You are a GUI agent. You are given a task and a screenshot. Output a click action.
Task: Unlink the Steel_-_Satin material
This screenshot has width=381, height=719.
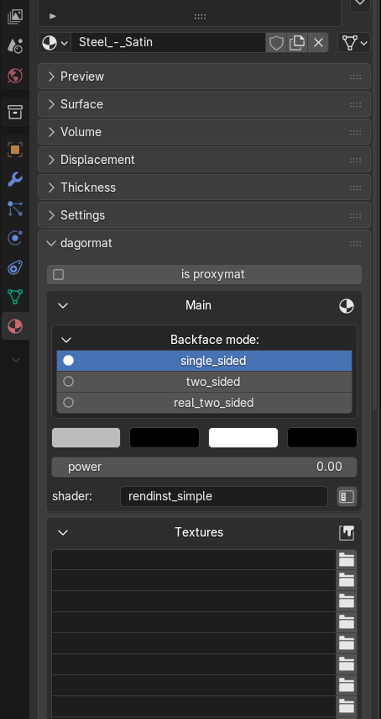318,43
